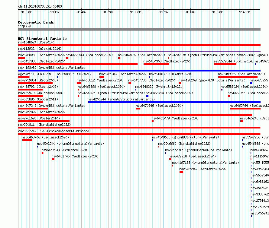Open esv2759851 (Redon2006) variant

pos(38,80)
